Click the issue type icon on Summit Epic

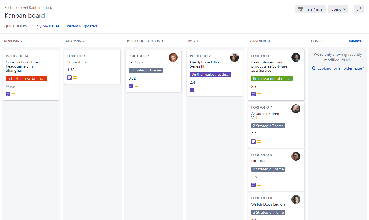[x=69, y=77]
